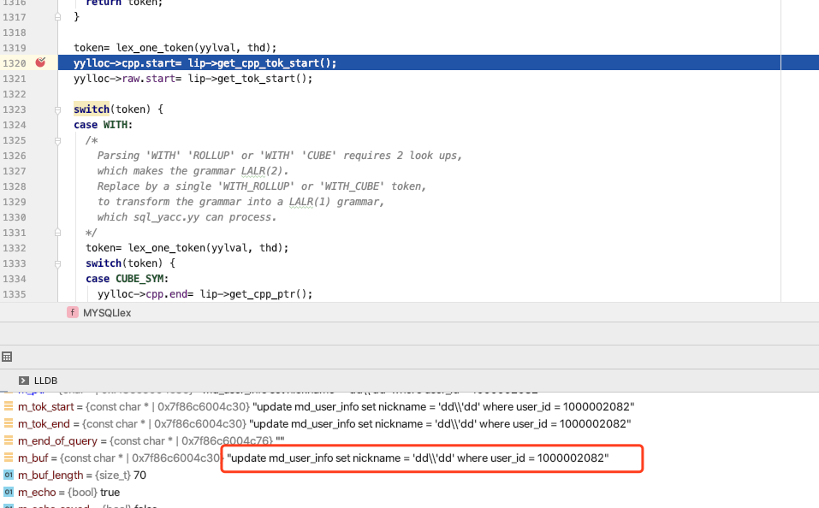Collapse comment block starting line 1325

pos(57,140)
